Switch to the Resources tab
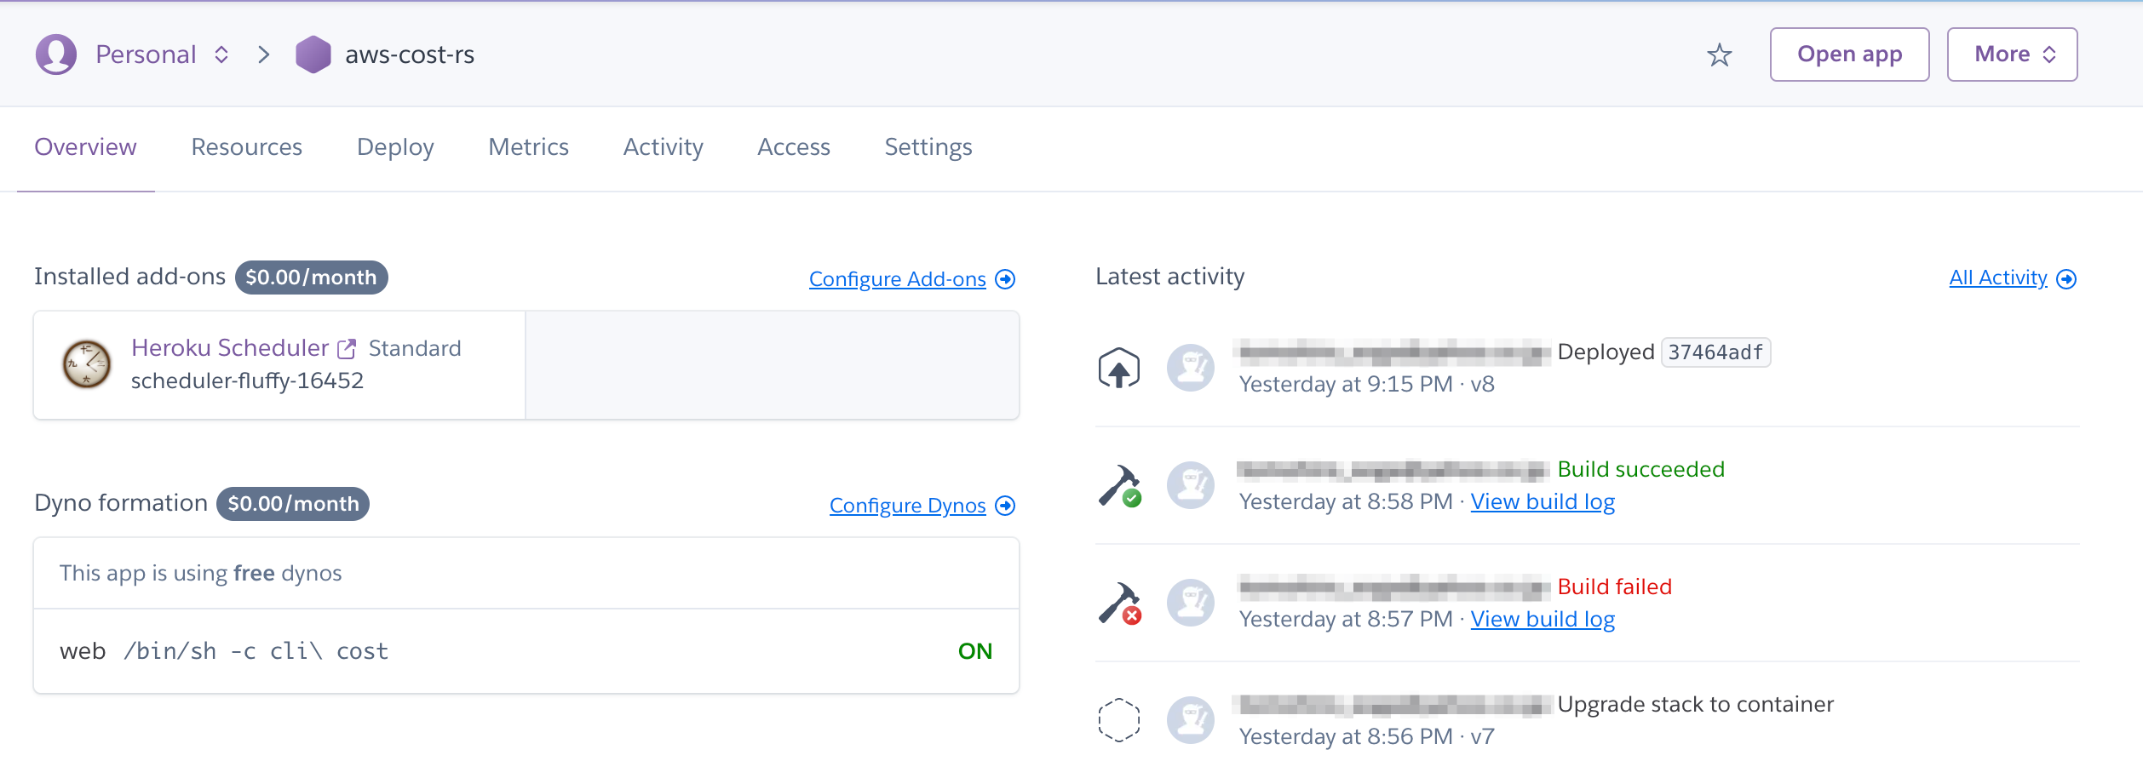This screenshot has height=761, width=2143. pyautogui.click(x=247, y=147)
